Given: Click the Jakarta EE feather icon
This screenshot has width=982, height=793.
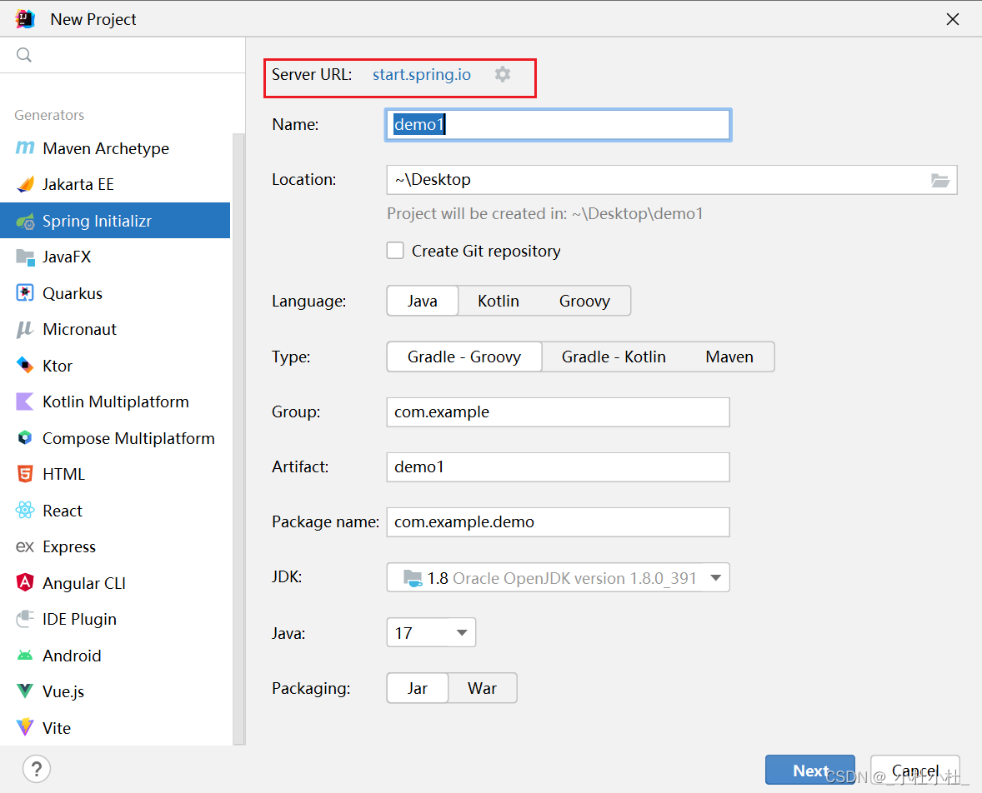Looking at the screenshot, I should pos(25,184).
